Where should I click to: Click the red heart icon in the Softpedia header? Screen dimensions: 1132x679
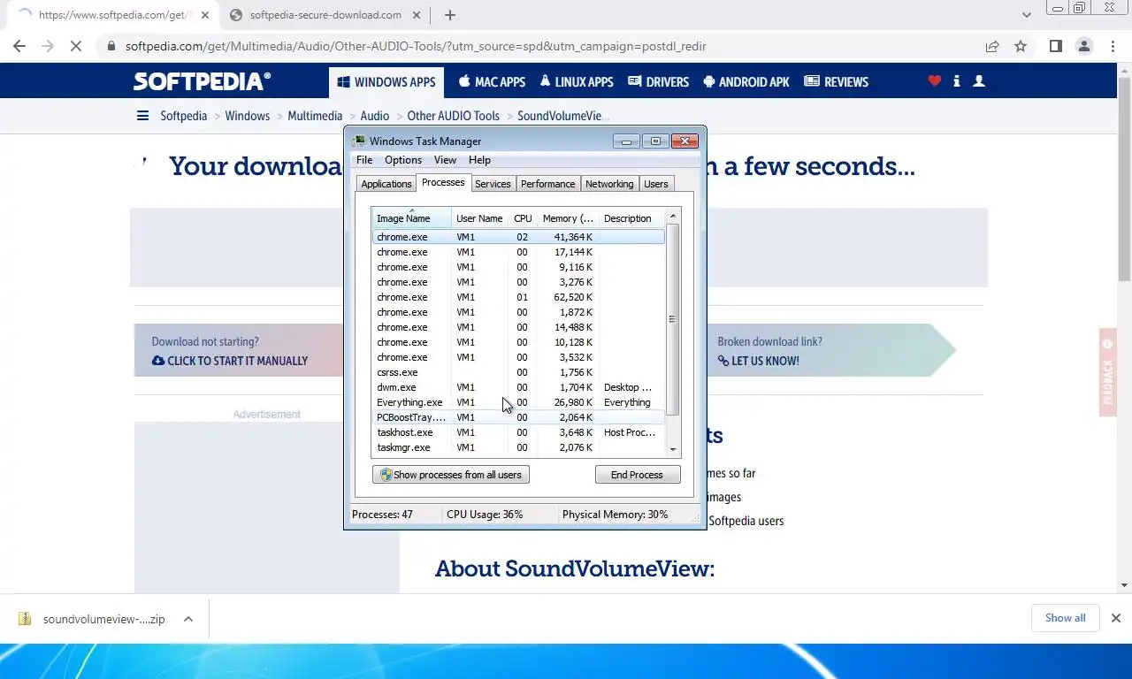(934, 80)
